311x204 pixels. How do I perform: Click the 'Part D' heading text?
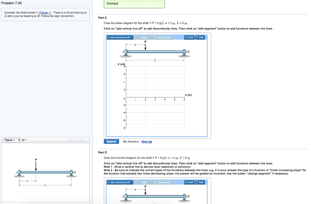pos(103,153)
